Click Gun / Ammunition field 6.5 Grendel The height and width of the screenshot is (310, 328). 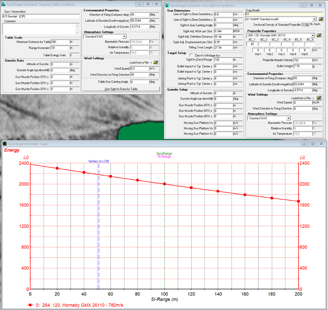tap(41, 16)
